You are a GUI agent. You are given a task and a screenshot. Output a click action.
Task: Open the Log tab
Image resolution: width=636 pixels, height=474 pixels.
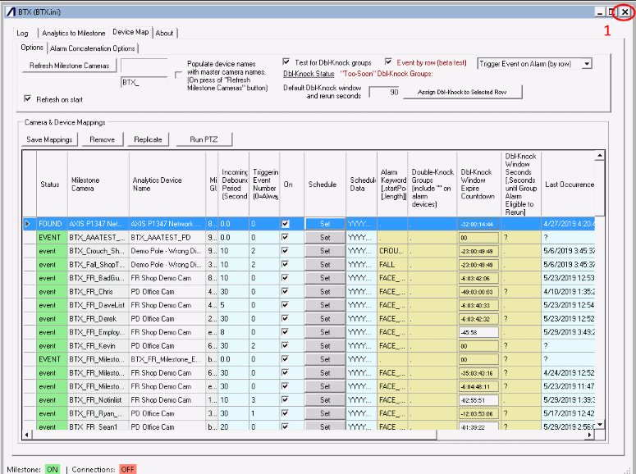(x=23, y=34)
